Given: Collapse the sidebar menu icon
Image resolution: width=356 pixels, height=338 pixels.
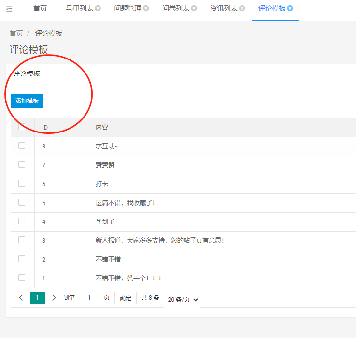Looking at the screenshot, I should (9, 9).
